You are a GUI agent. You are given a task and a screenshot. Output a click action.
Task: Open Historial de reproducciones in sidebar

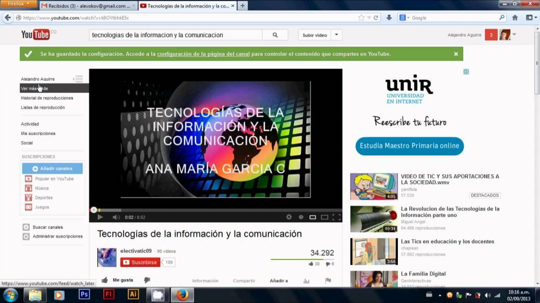pyautogui.click(x=47, y=98)
